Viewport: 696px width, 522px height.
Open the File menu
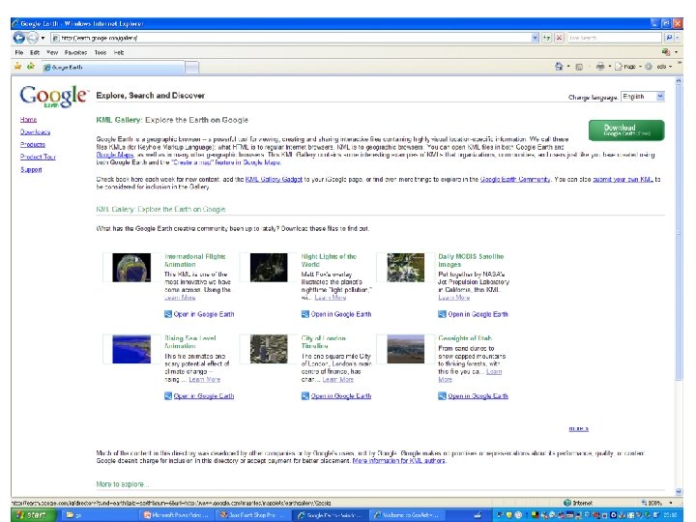pyautogui.click(x=19, y=52)
